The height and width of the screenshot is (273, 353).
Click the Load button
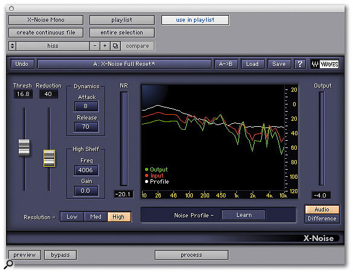point(252,64)
